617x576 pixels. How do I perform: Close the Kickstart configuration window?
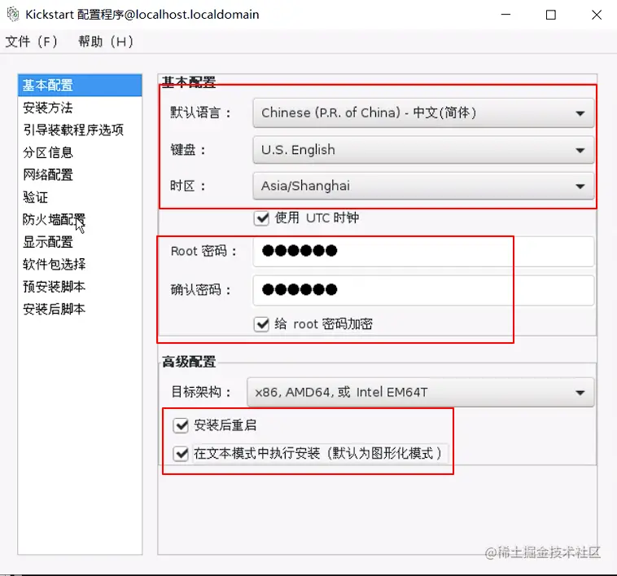(x=597, y=15)
